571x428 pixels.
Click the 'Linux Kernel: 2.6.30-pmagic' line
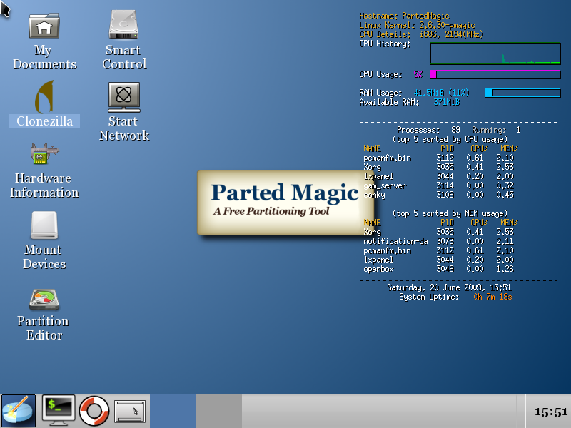tap(418, 25)
